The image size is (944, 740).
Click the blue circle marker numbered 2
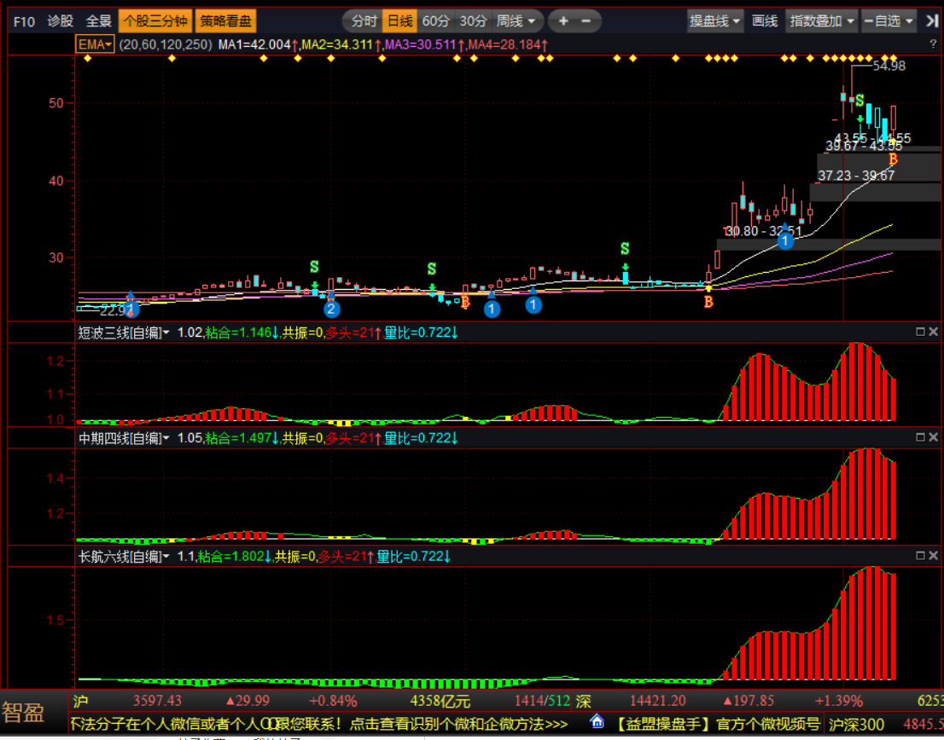(331, 309)
